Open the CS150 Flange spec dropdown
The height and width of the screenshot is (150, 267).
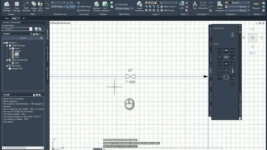click(58, 7)
